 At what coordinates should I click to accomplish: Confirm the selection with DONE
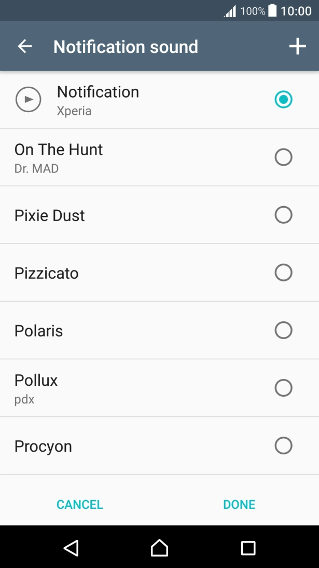tap(239, 504)
